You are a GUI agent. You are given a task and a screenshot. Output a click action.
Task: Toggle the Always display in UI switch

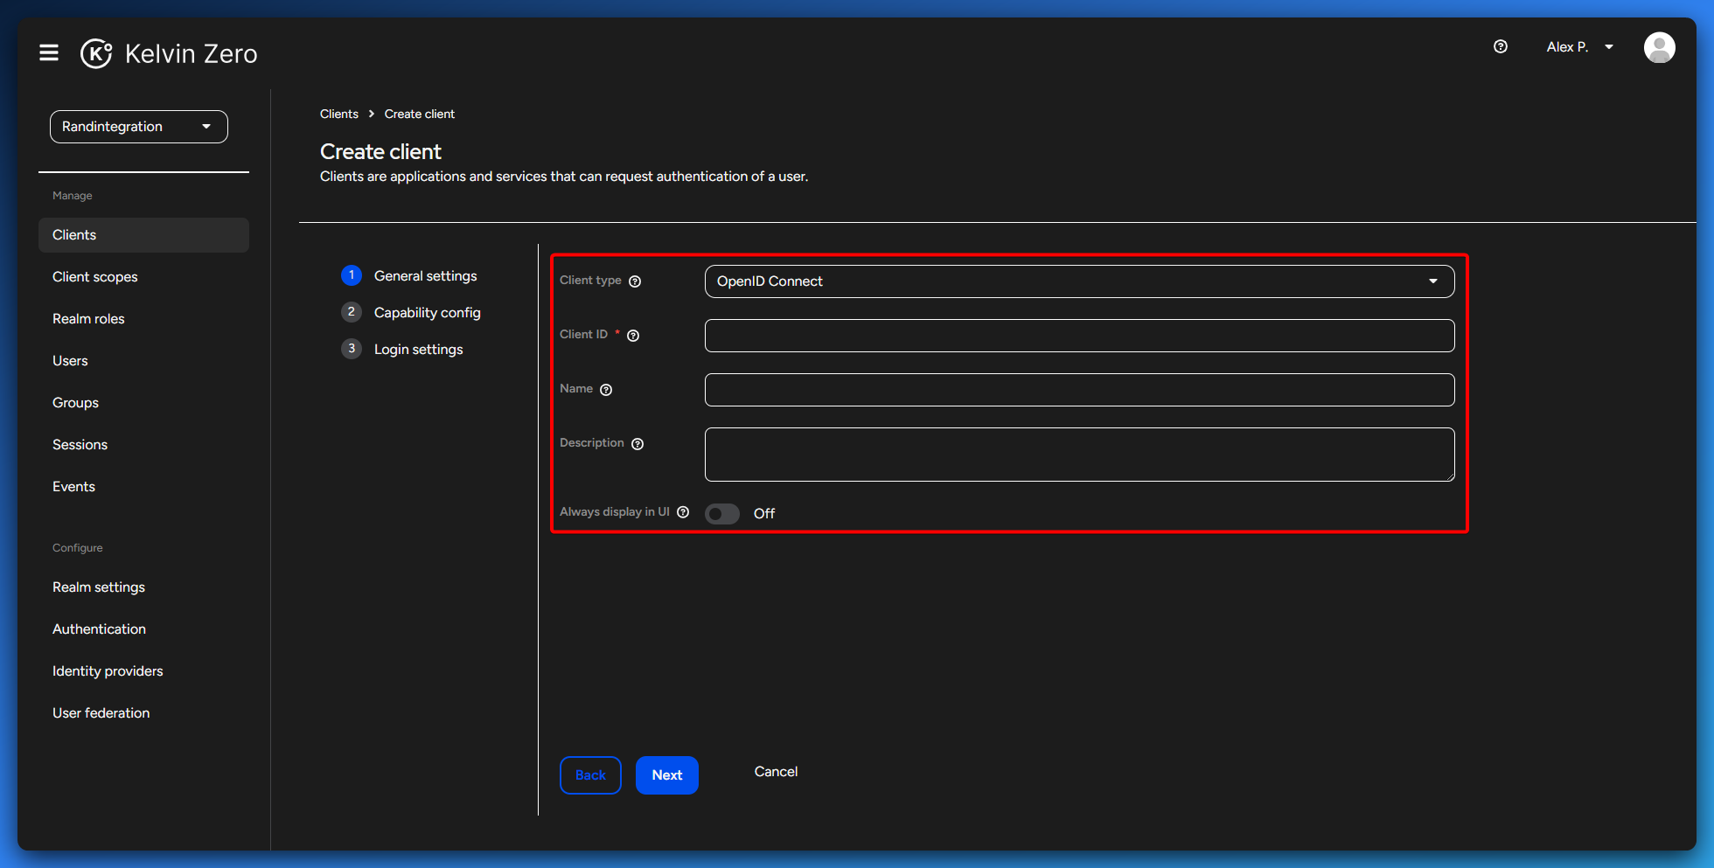722,514
